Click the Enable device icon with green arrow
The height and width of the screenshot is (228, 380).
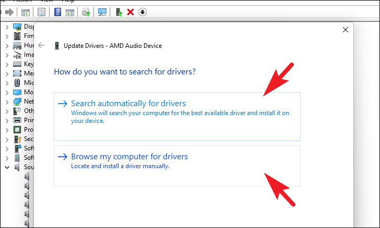click(x=119, y=12)
